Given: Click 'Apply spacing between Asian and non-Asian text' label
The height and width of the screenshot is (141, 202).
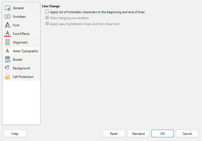Looking at the screenshot, I should [85, 24].
